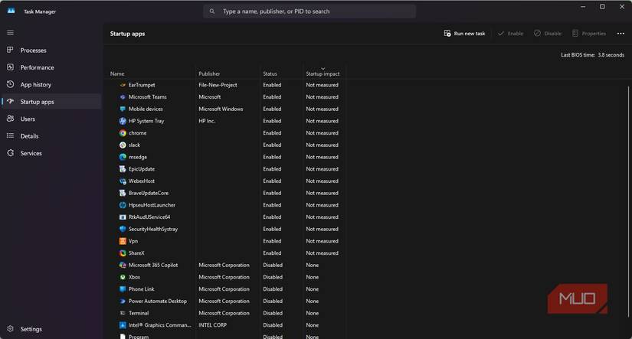
Task: Click the Disable button in toolbar
Action: (548, 34)
